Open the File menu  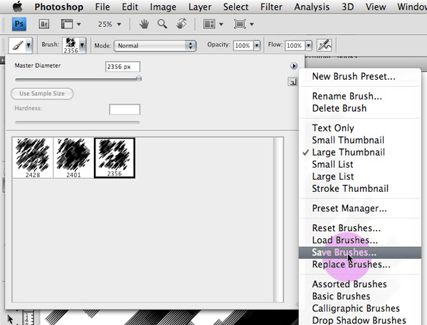(102, 7)
